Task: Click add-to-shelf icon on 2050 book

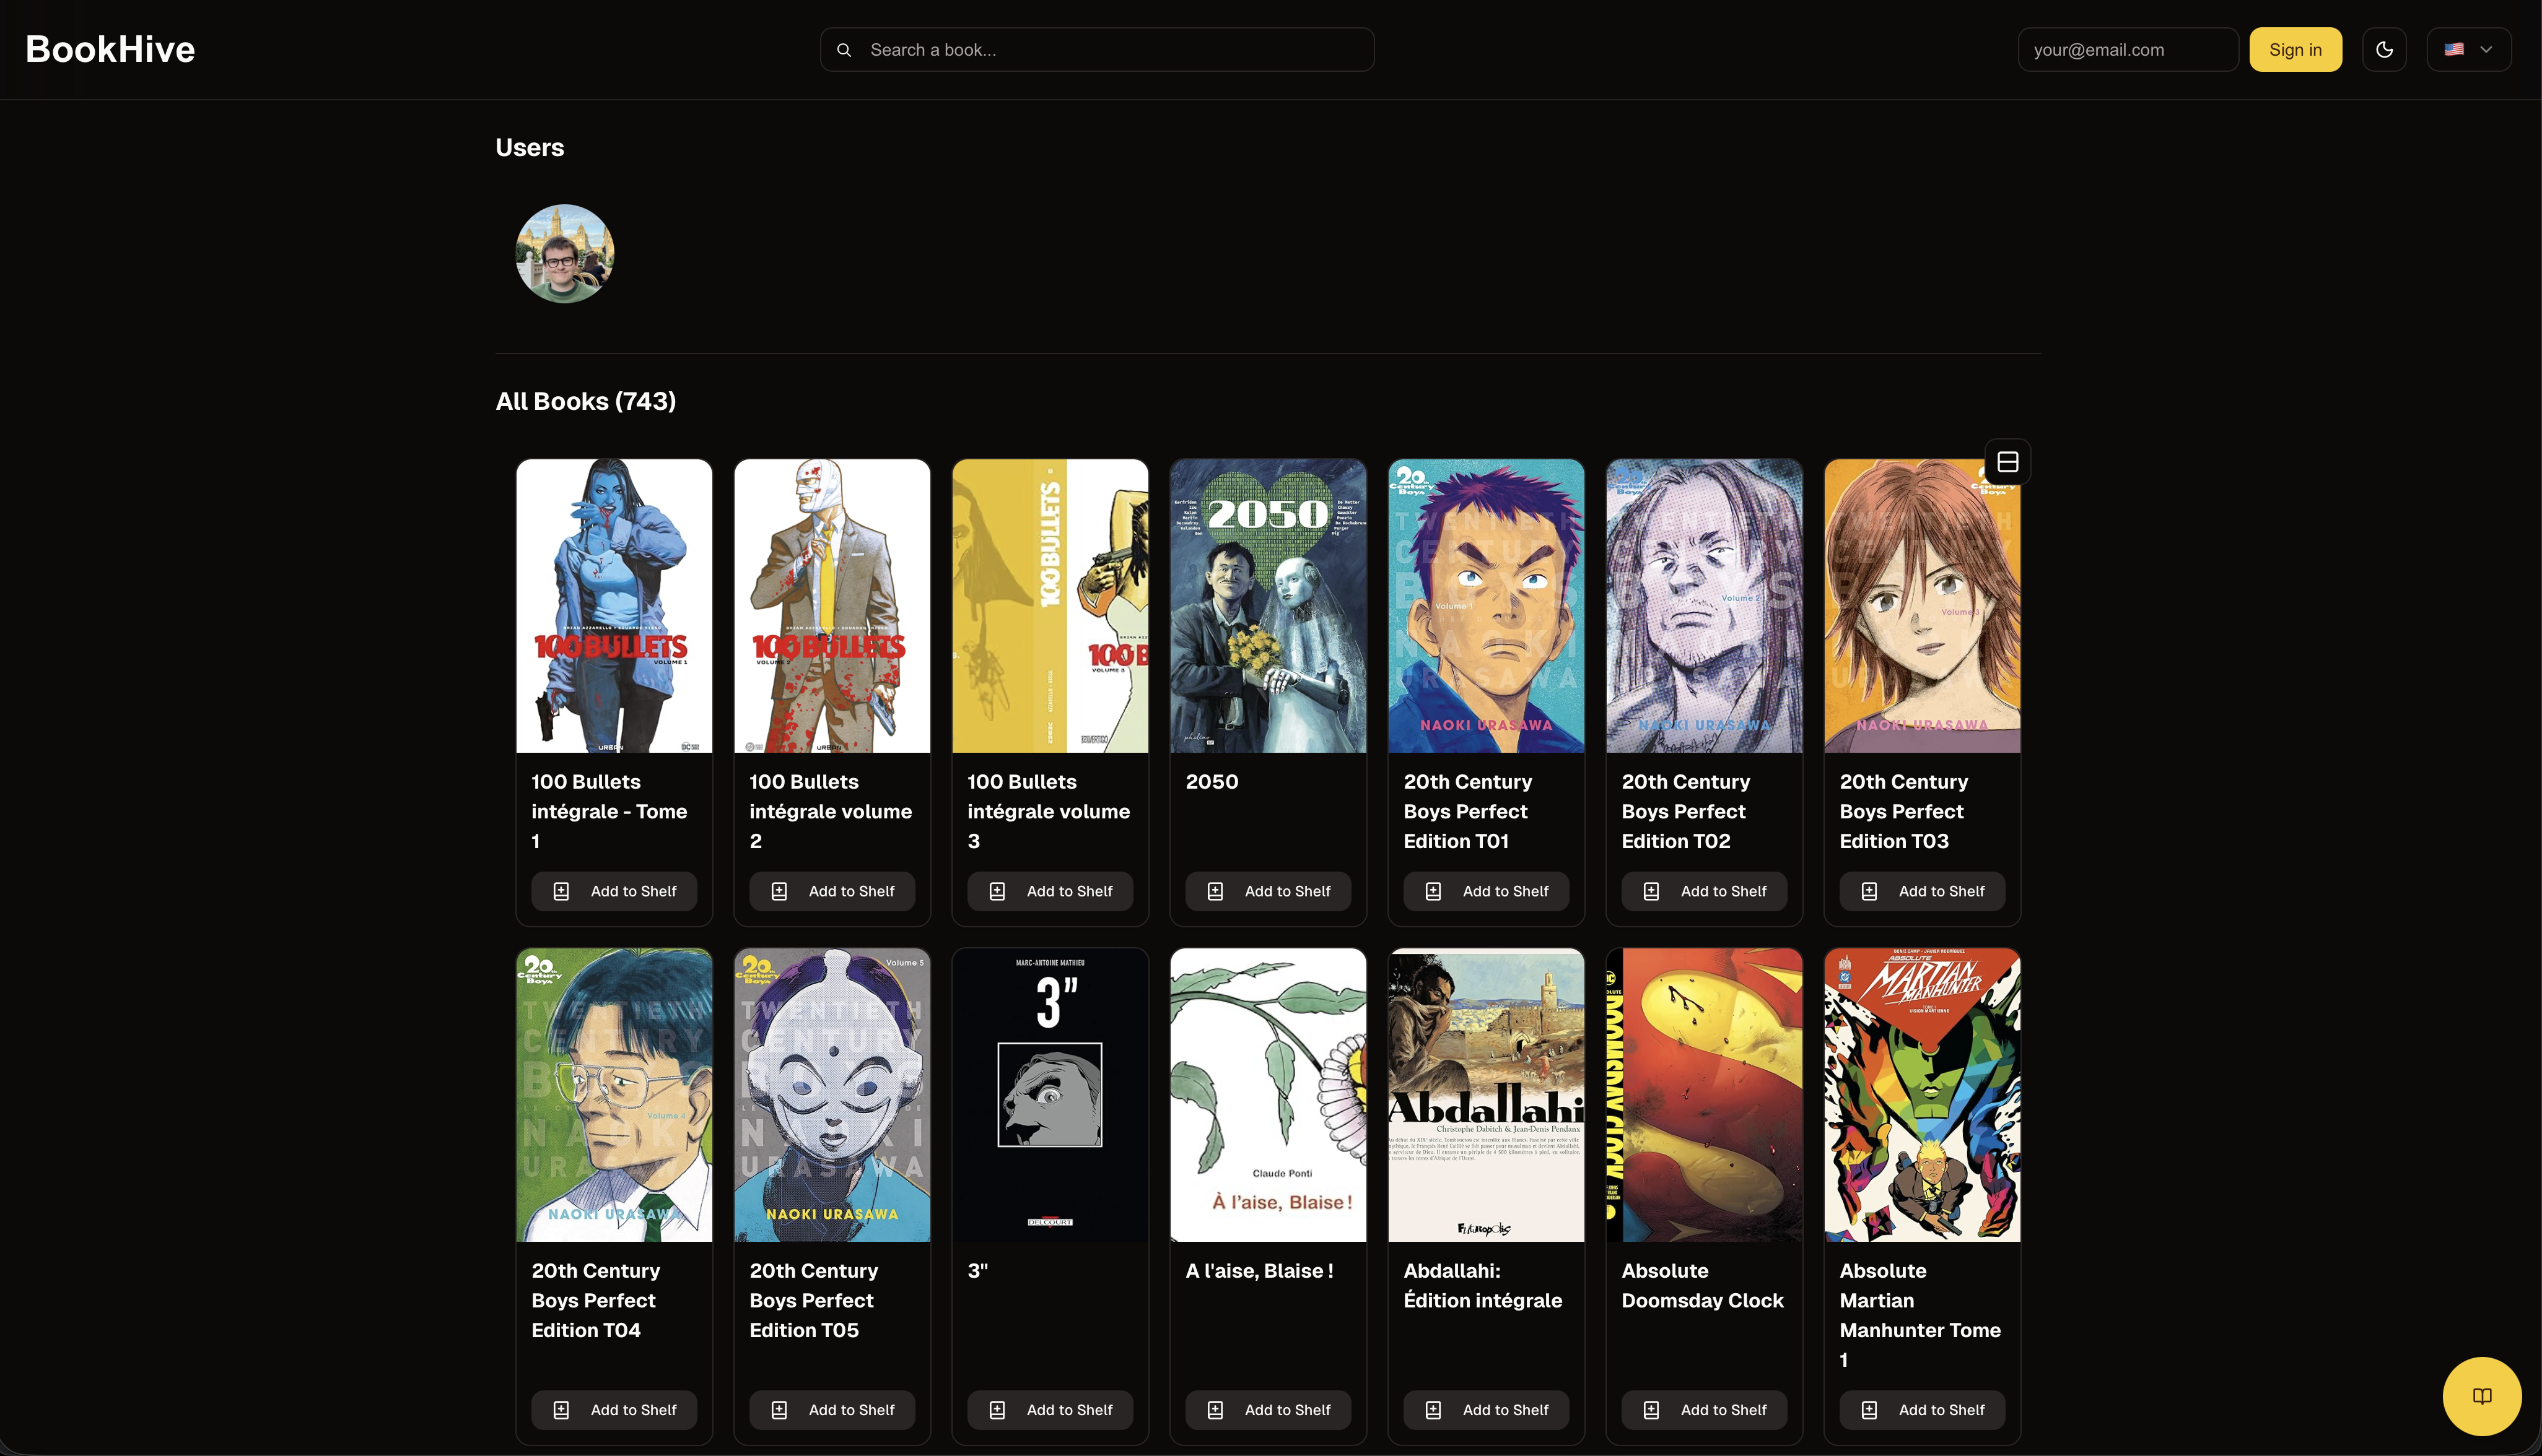Action: point(1215,891)
